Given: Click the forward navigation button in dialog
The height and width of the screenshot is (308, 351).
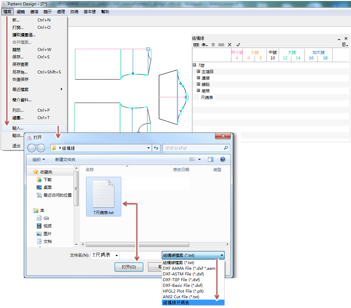Looking at the screenshot, I should tap(41, 148).
